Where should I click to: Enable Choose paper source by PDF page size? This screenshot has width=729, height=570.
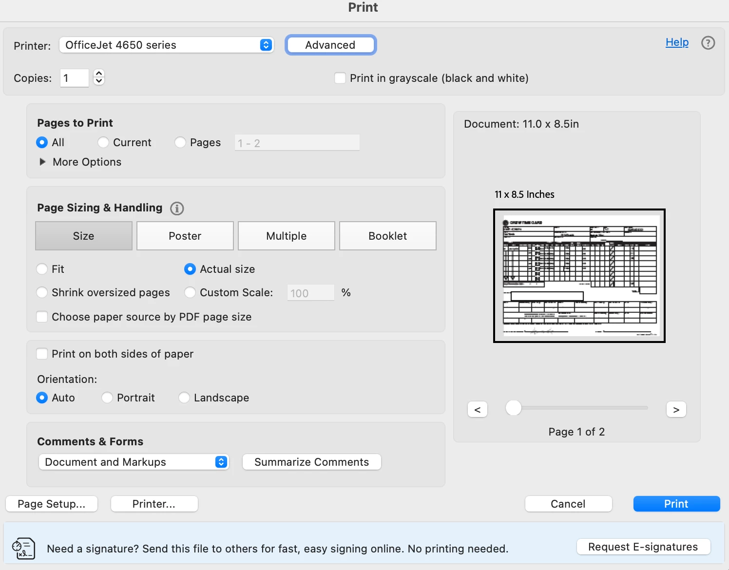(x=42, y=317)
